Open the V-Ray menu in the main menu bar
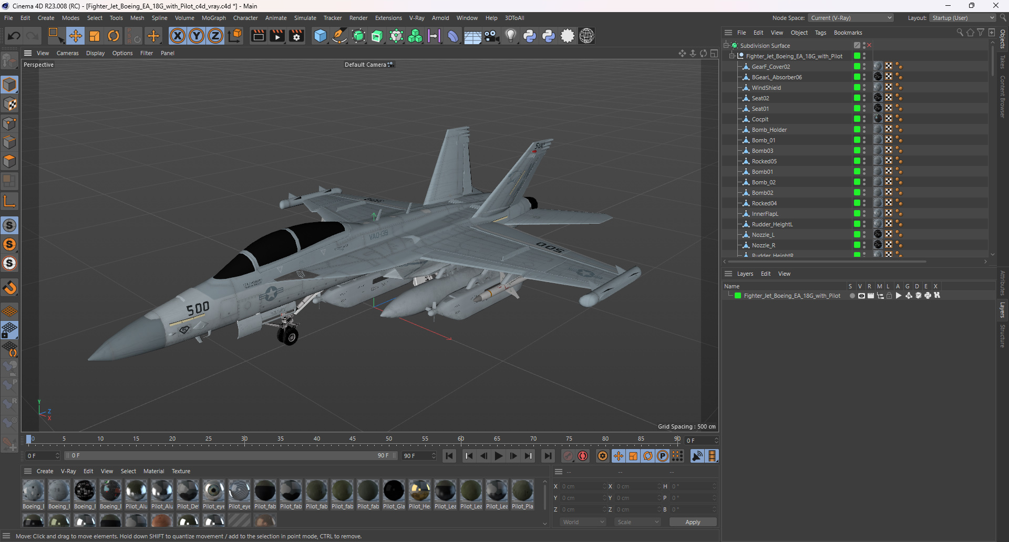Image resolution: width=1009 pixels, height=542 pixels. [417, 18]
